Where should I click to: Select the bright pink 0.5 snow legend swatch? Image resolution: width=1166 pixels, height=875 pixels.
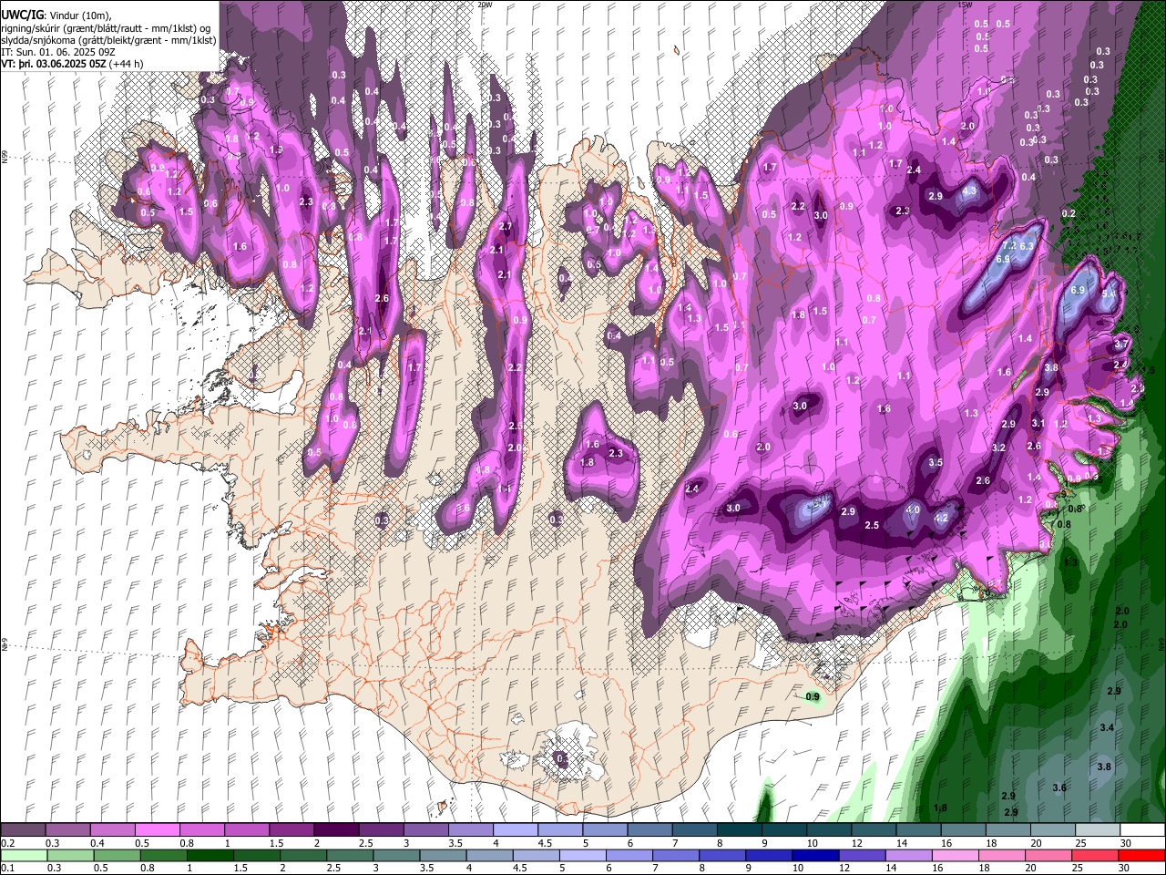tap(157, 830)
